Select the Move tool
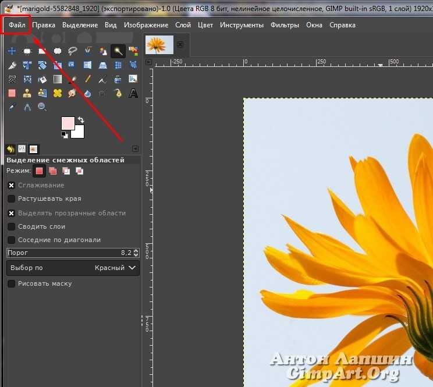This screenshot has height=387, width=433. point(12,51)
